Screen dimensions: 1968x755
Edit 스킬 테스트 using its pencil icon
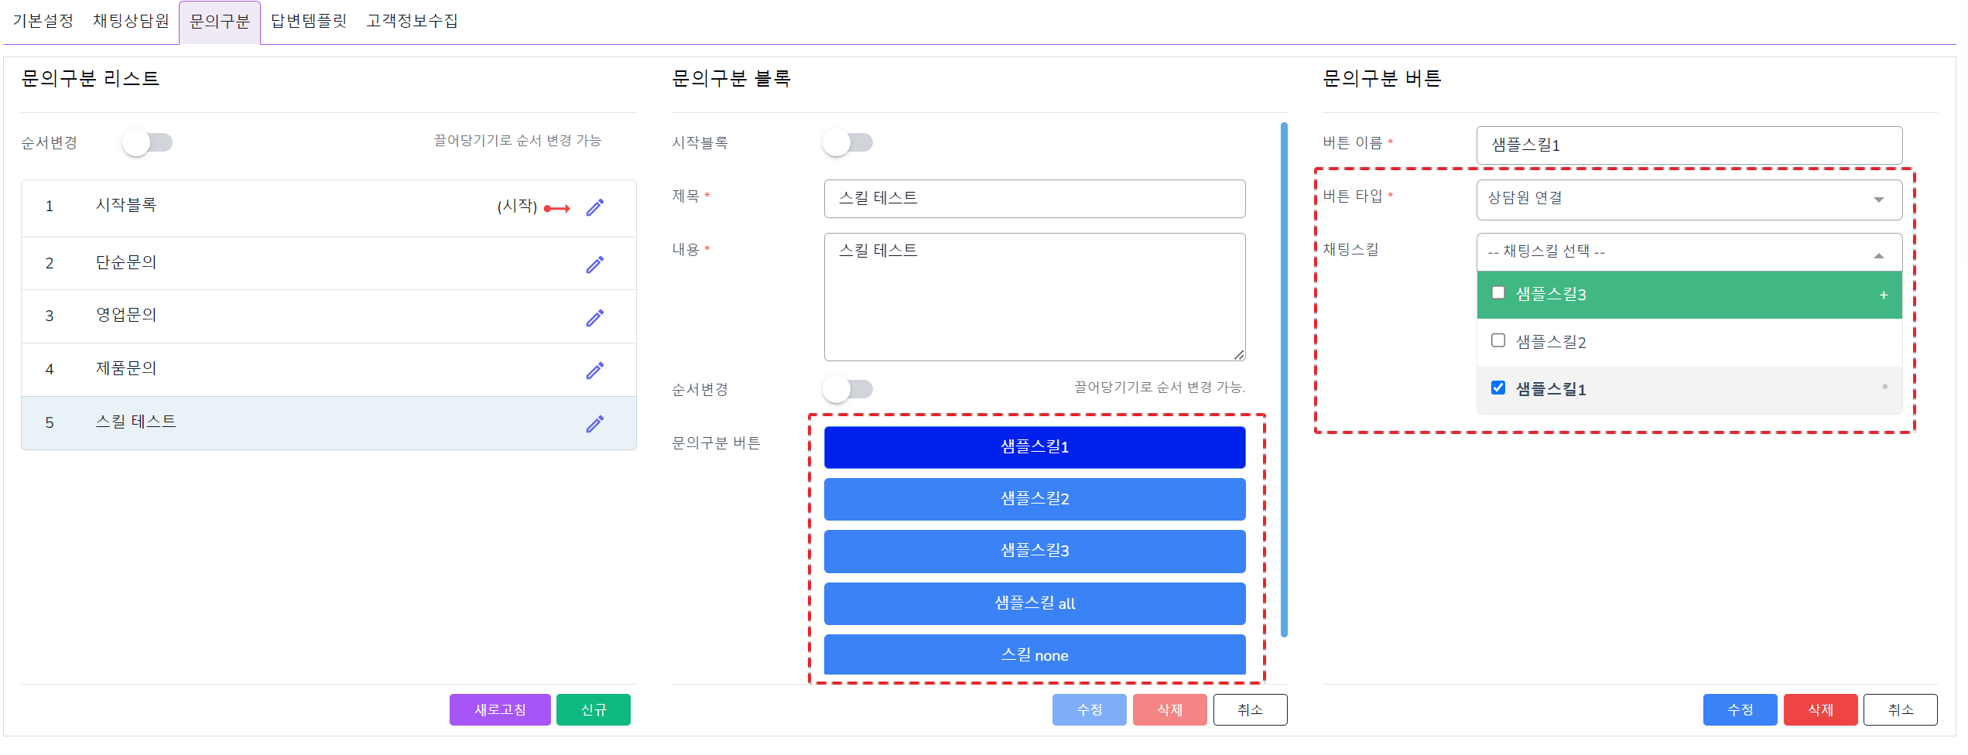594,424
